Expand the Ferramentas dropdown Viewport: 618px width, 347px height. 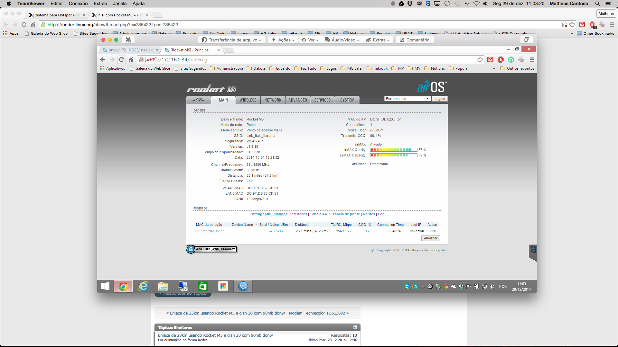[x=407, y=99]
